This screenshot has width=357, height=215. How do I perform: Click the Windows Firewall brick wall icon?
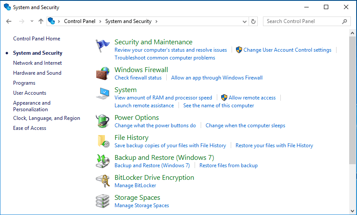pos(102,73)
